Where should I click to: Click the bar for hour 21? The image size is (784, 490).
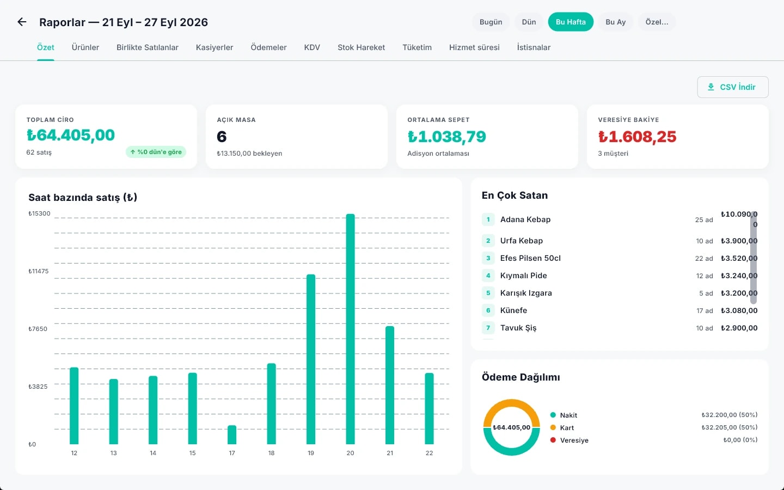pyautogui.click(x=390, y=385)
